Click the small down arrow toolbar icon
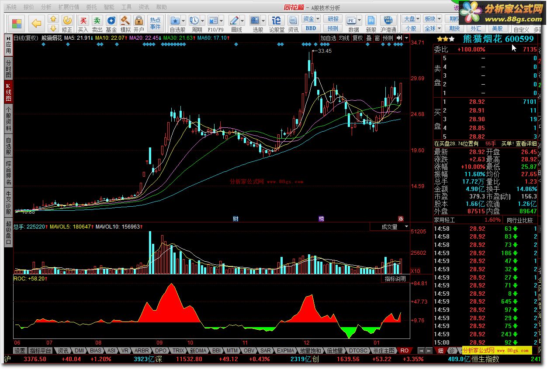The image size is (547, 369). click(53, 28)
